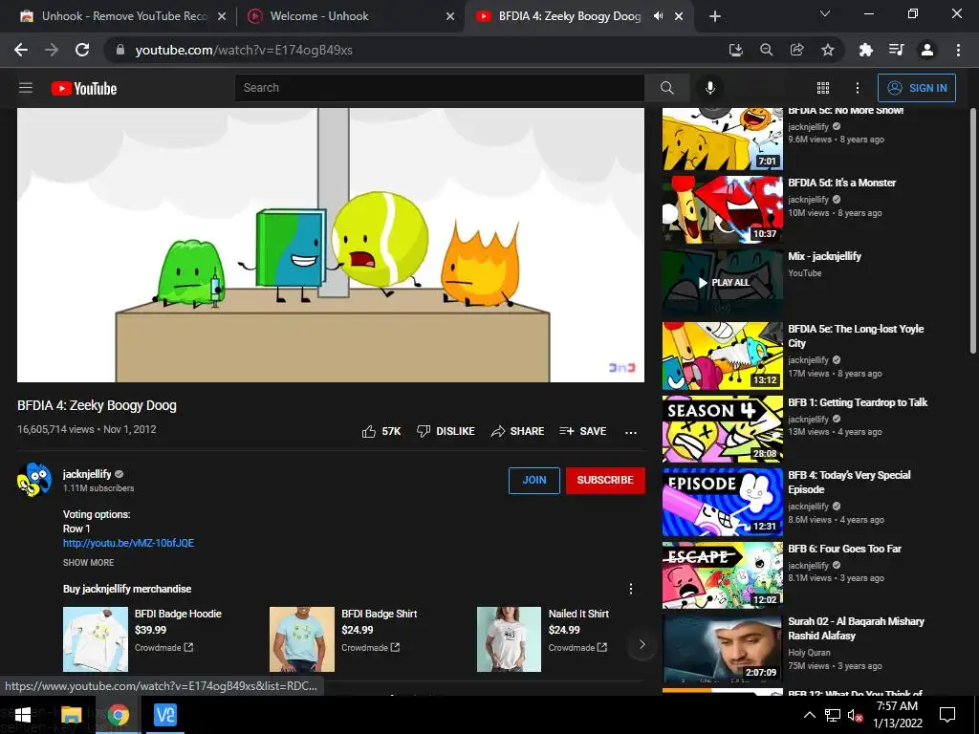Open Nailed It Shirt product
The image size is (979, 734).
pos(544,639)
